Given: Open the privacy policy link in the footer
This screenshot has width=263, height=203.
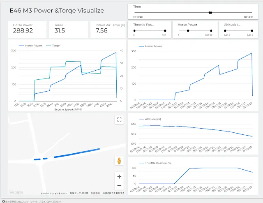Looking at the screenshot, I should pyautogui.click(x=50, y=202).
